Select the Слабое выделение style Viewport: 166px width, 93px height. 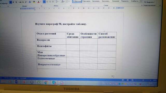(135, 1)
